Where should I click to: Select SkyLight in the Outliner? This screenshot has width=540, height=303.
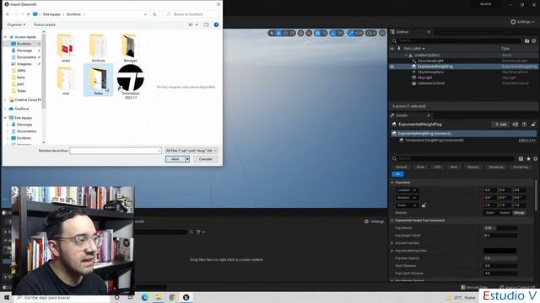point(424,77)
